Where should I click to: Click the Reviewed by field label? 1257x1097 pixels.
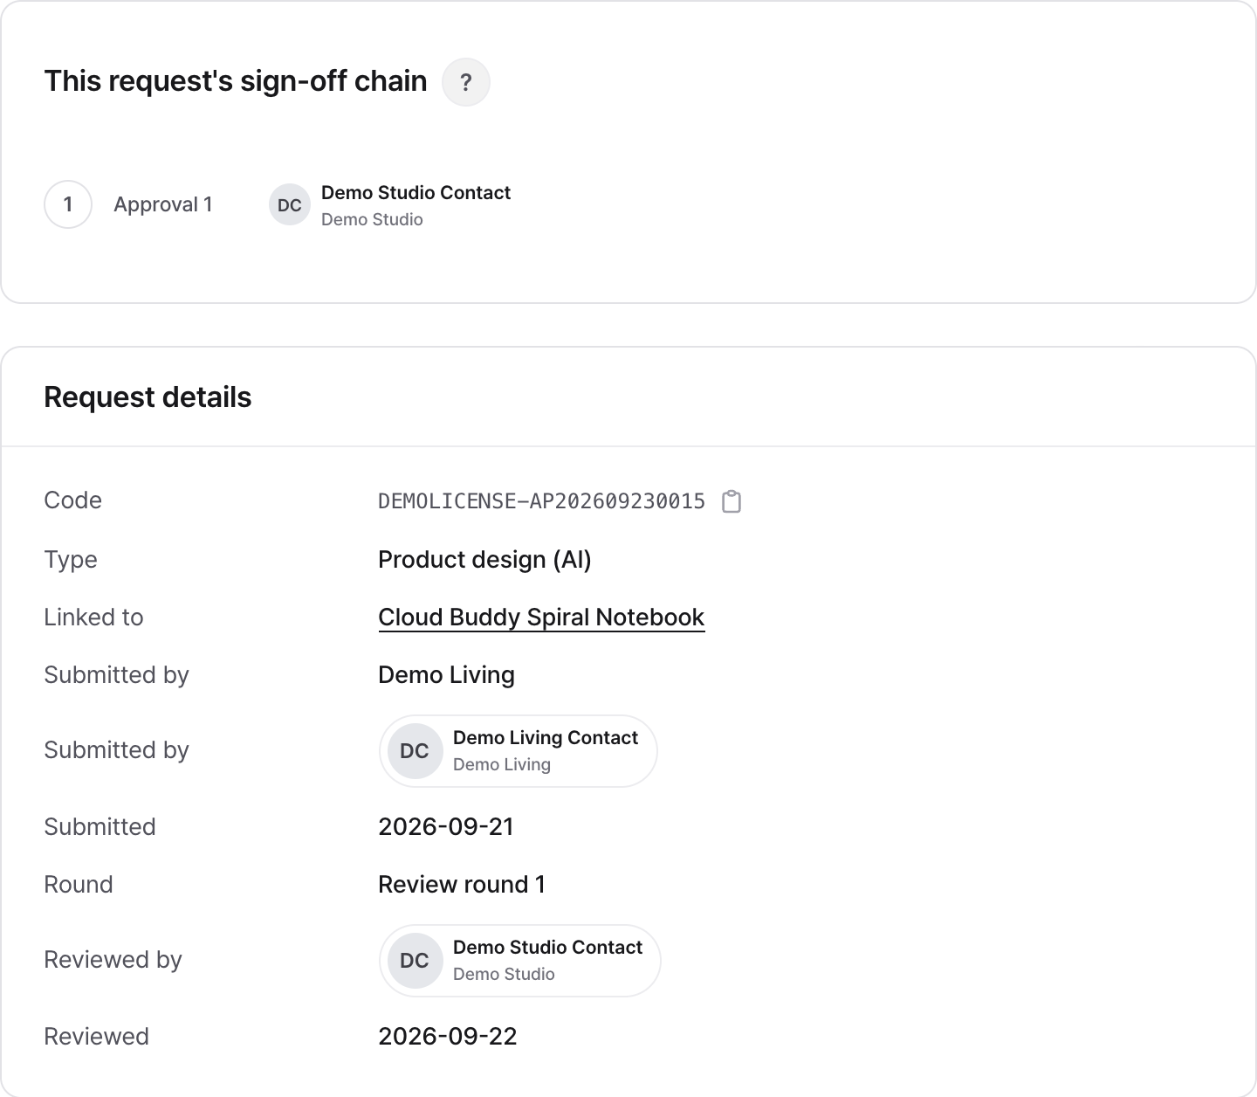(113, 960)
